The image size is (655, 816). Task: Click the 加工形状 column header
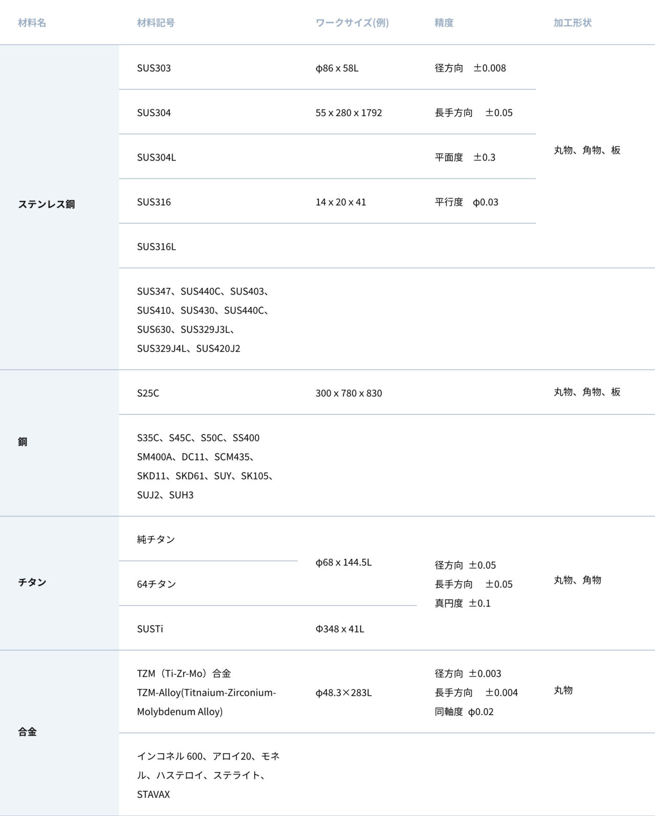[572, 23]
